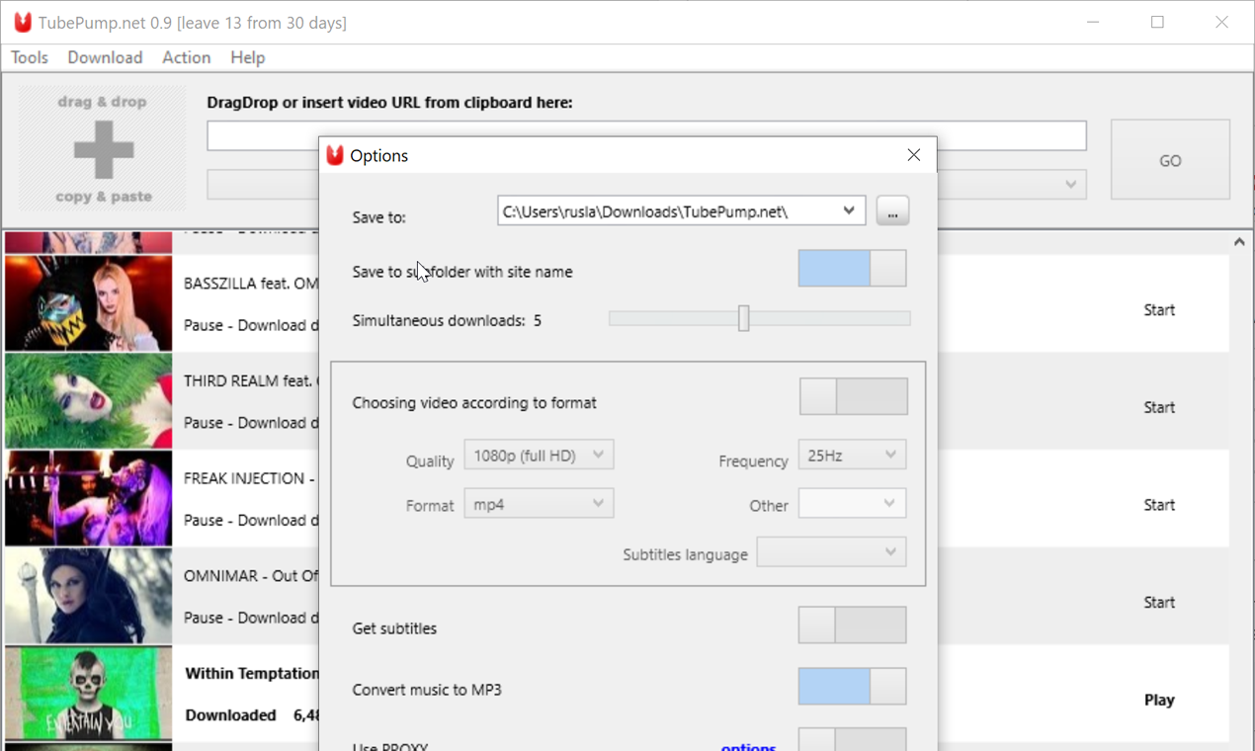
Task: Toggle the Use PROXY switch
Action: tap(852, 739)
